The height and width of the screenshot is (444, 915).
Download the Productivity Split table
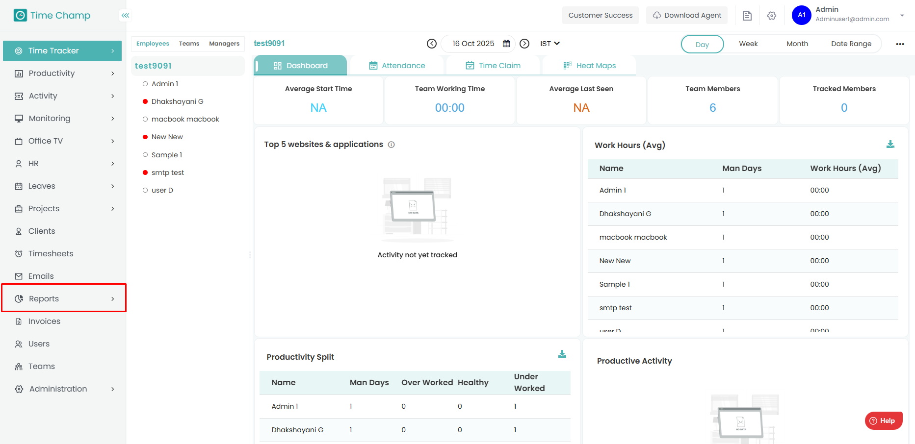tap(562, 354)
